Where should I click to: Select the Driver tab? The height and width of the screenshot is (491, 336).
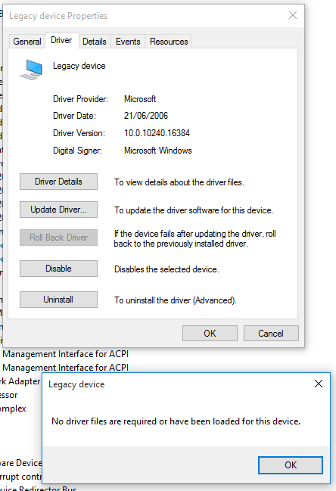pyautogui.click(x=61, y=40)
